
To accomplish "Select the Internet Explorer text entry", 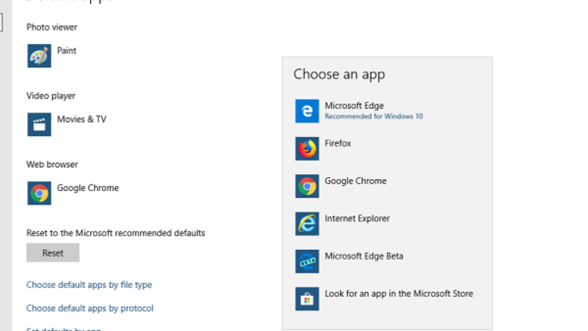I will pos(357,219).
